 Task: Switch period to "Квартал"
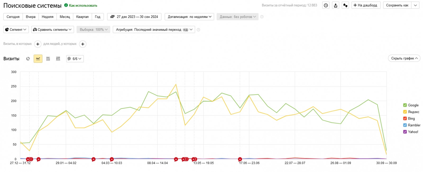[82, 17]
